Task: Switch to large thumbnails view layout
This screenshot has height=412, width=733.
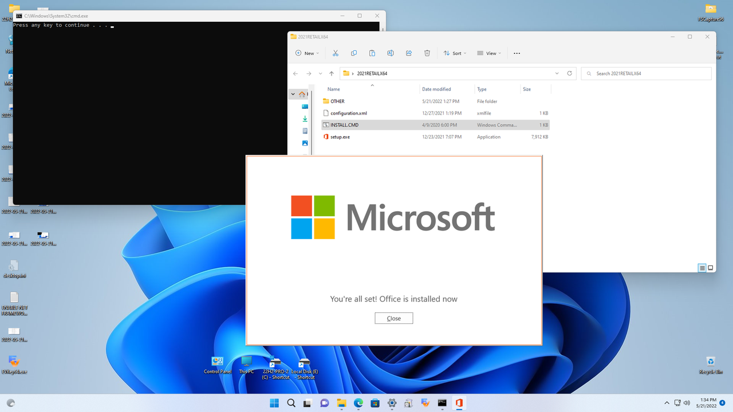Action: 711,268
